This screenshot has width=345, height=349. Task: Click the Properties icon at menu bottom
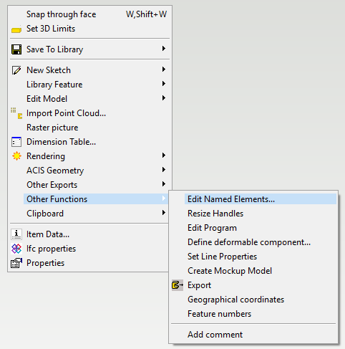16,263
